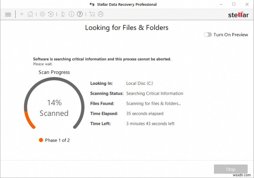254x178 pixels.
Task: Close the Stellar Data Recovery window
Action: [247, 4]
